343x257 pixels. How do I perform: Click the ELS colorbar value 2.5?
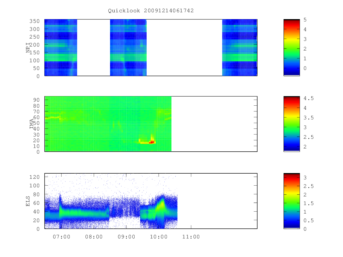(x=308, y=186)
